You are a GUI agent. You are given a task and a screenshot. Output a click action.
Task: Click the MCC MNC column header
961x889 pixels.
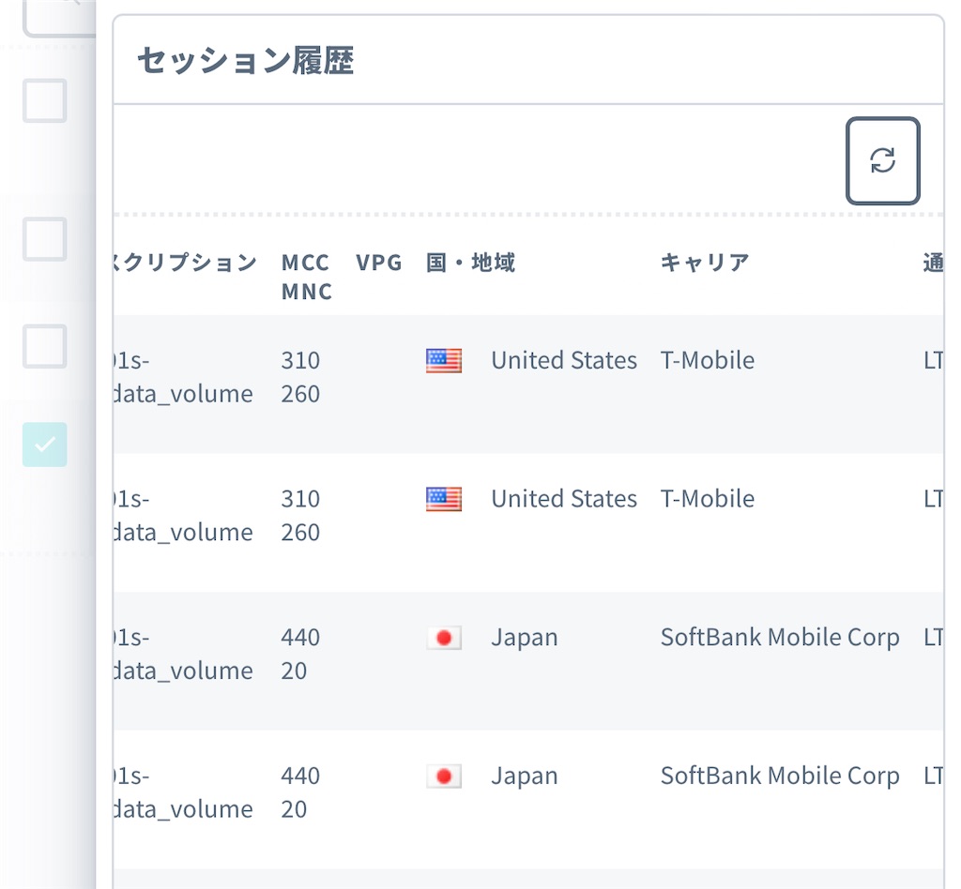[x=307, y=278]
